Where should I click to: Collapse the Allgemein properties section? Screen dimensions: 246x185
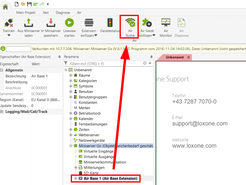pyautogui.click(x=2, y=70)
